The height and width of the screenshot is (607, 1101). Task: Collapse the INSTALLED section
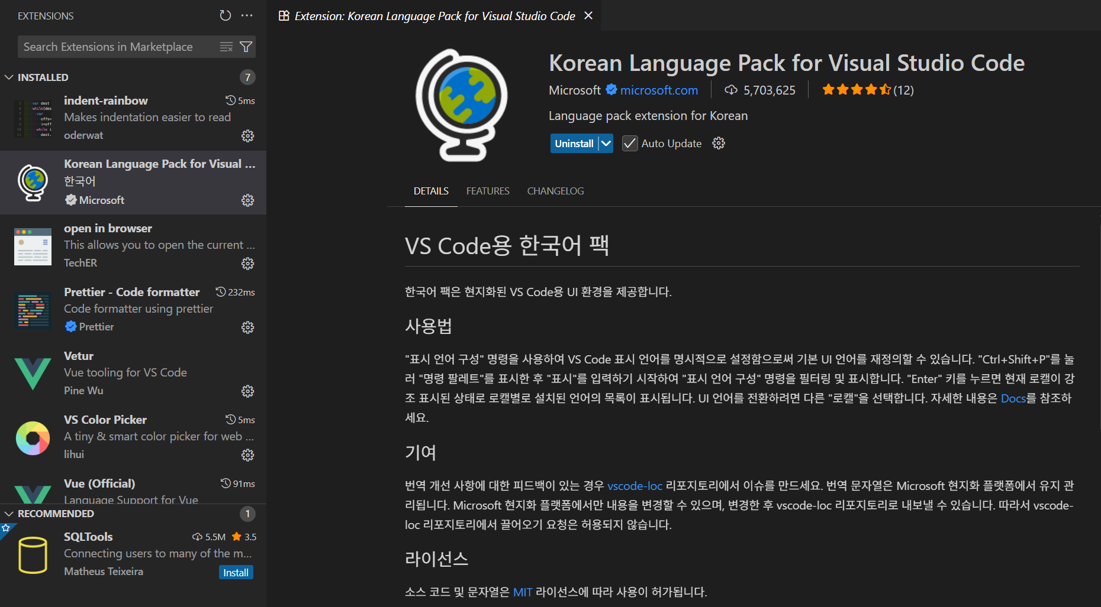click(9, 77)
